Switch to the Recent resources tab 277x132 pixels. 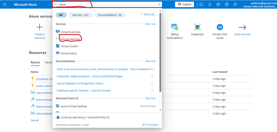coord(35,62)
